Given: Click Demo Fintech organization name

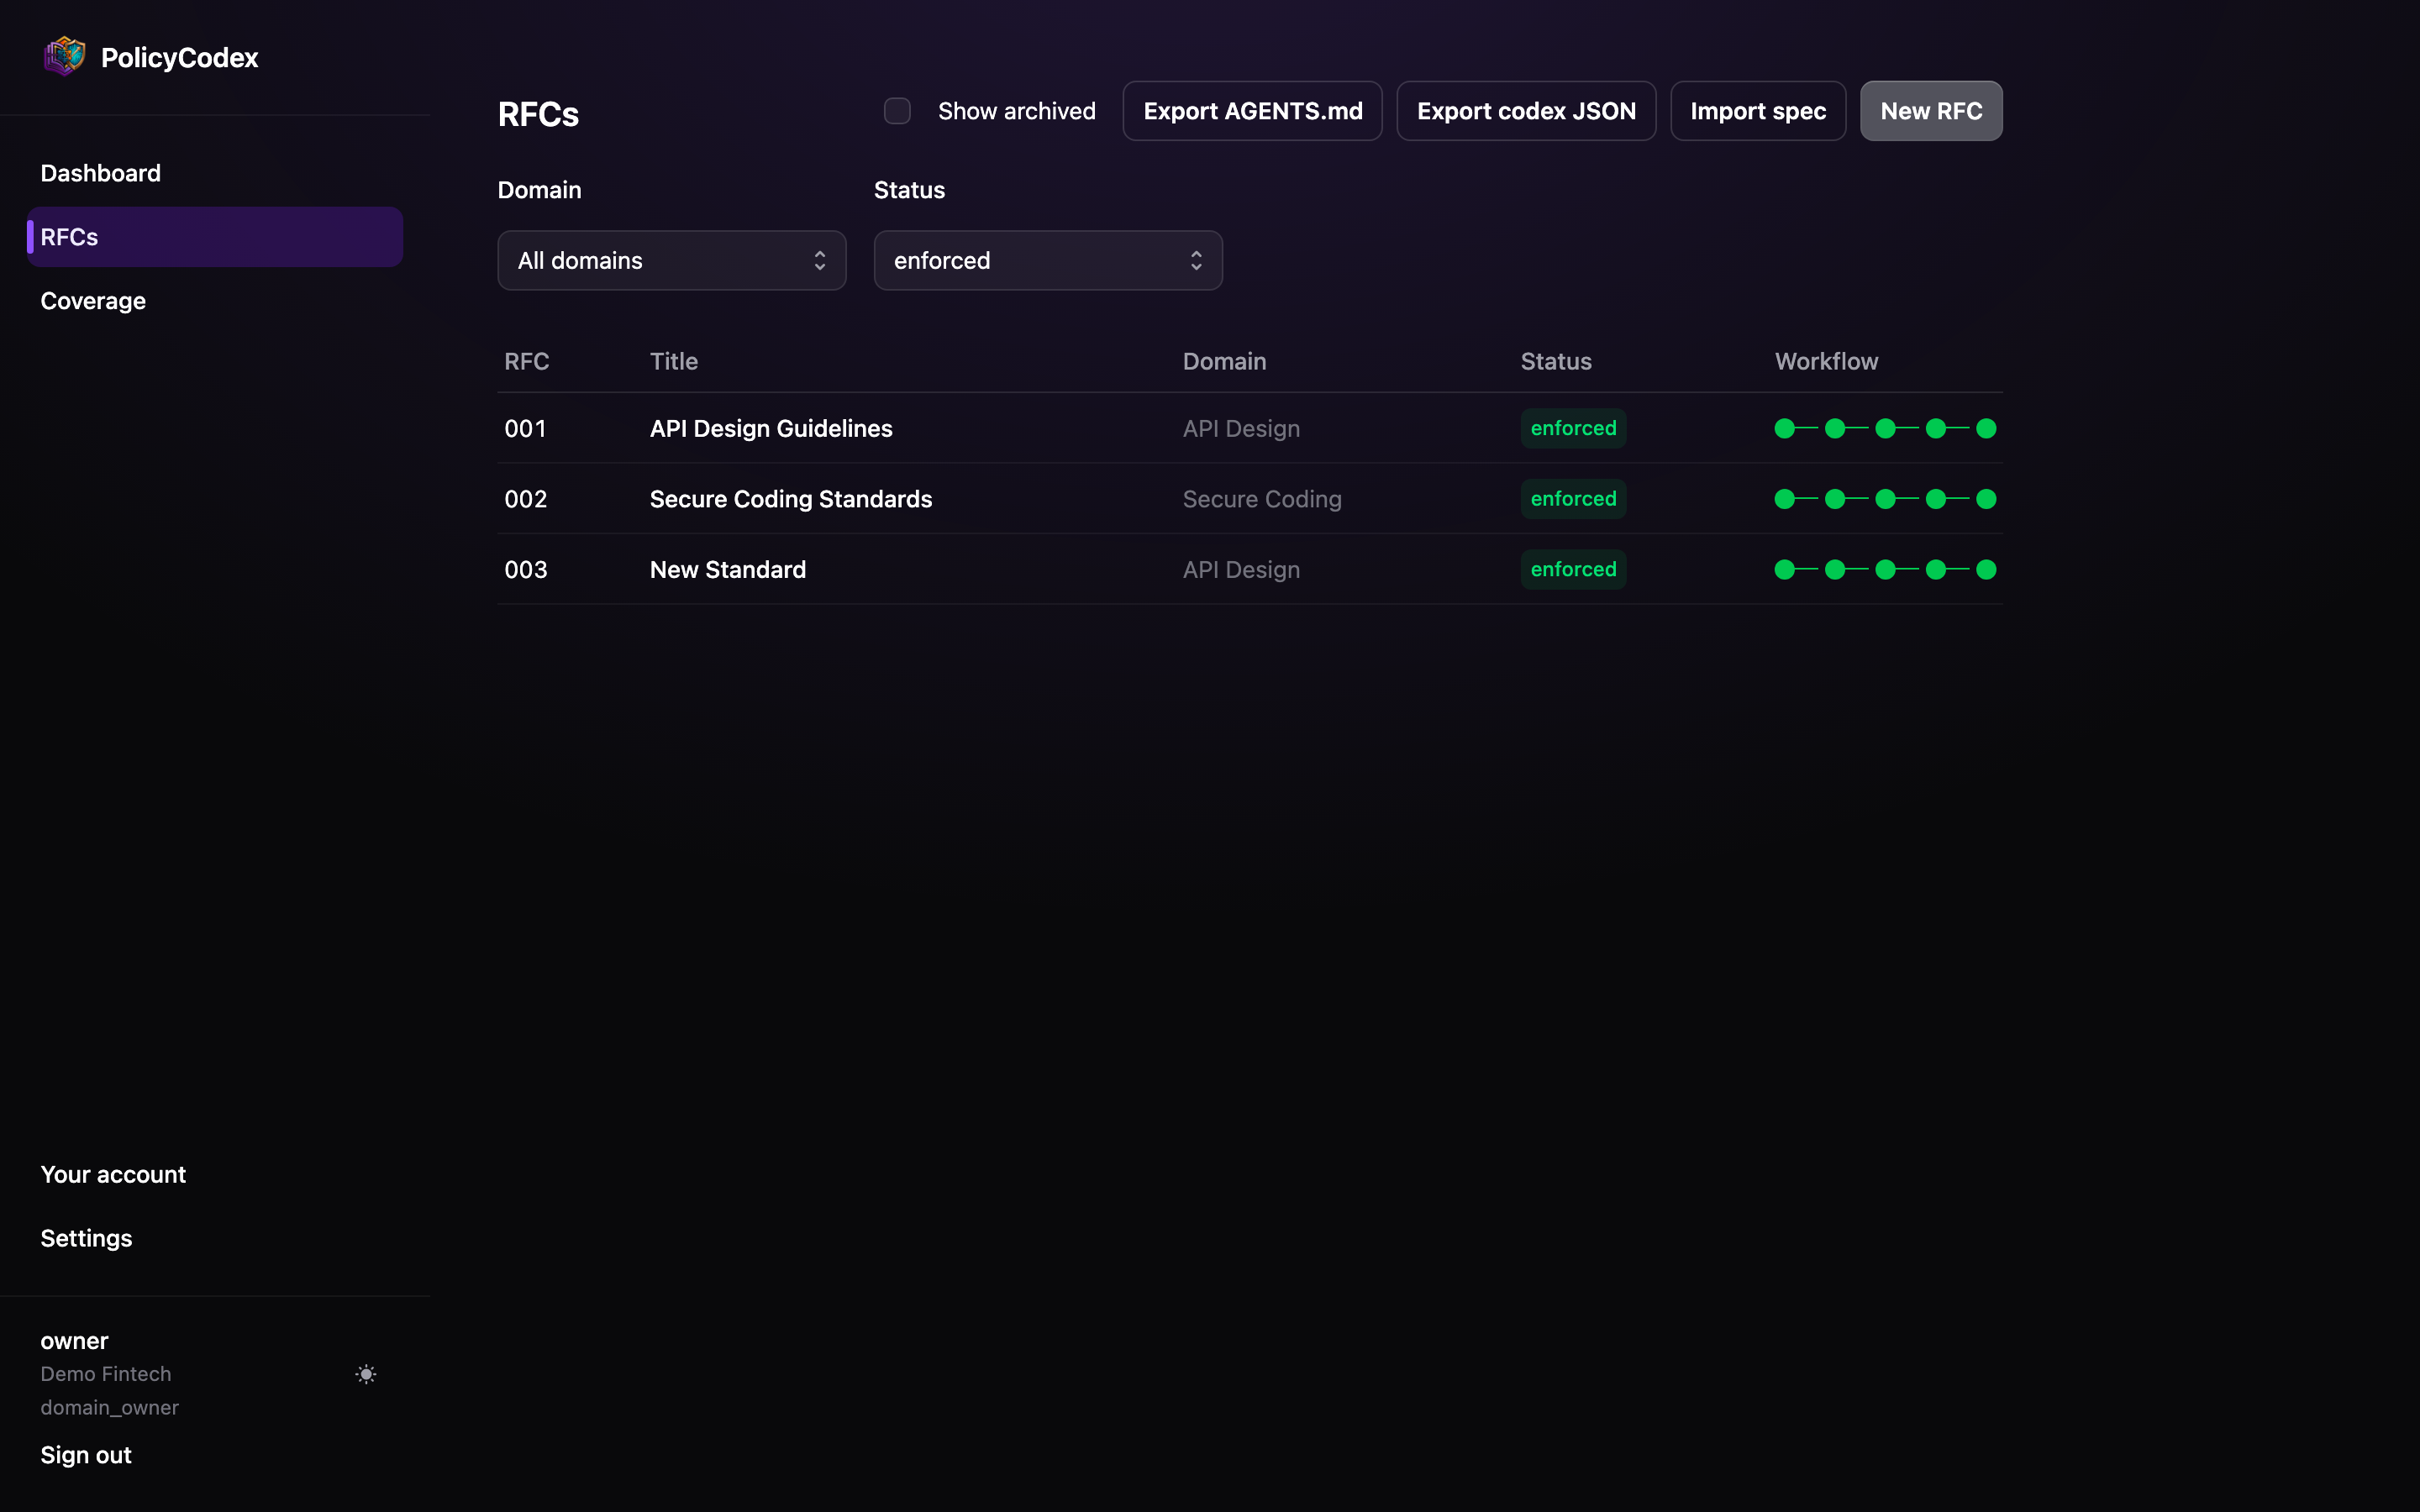Looking at the screenshot, I should pos(106,1374).
